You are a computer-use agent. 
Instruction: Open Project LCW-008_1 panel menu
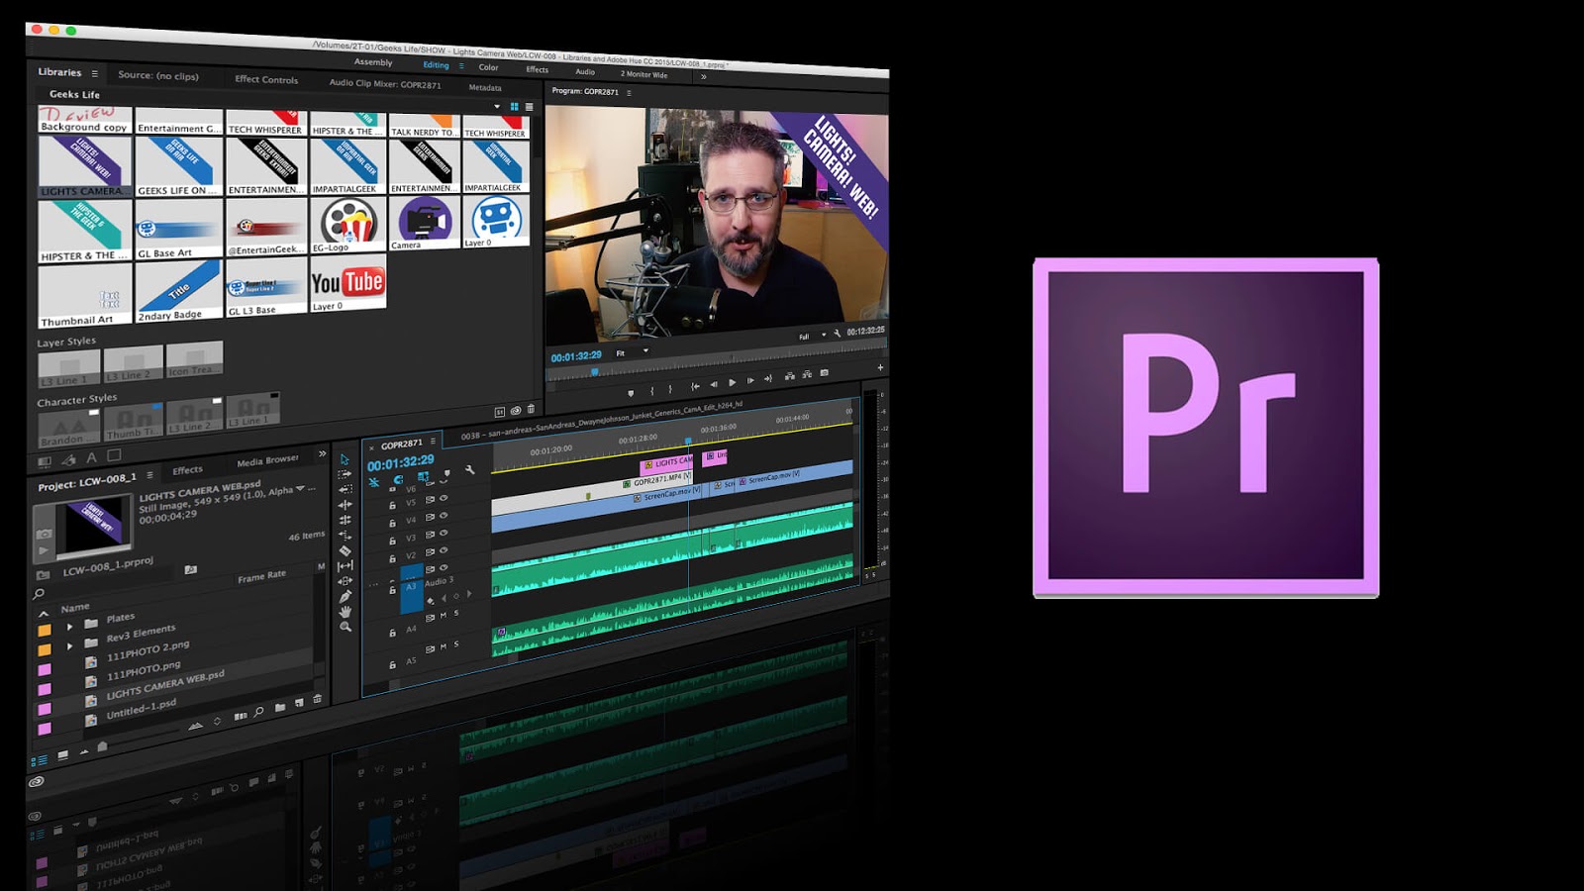[x=149, y=475]
